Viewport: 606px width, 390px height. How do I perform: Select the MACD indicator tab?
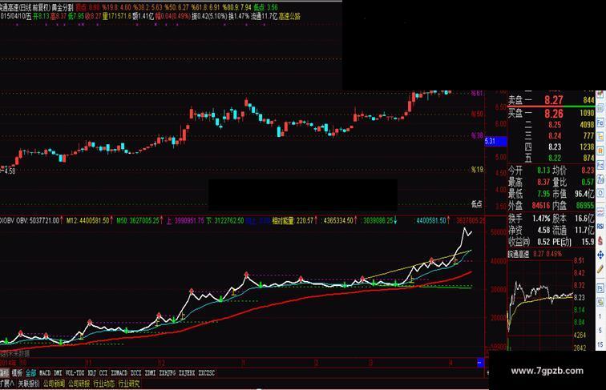click(x=45, y=373)
